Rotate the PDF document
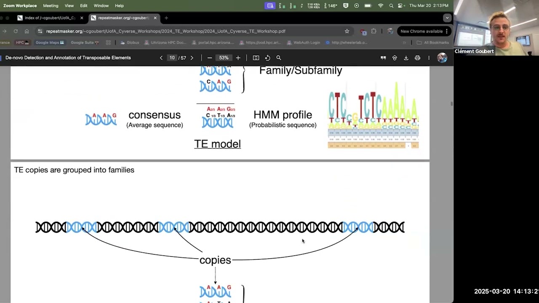This screenshot has width=539, height=303. point(267,58)
